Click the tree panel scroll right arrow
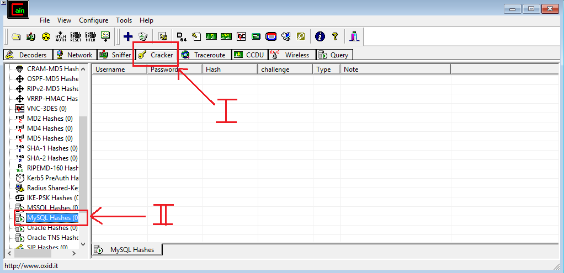 74,253
